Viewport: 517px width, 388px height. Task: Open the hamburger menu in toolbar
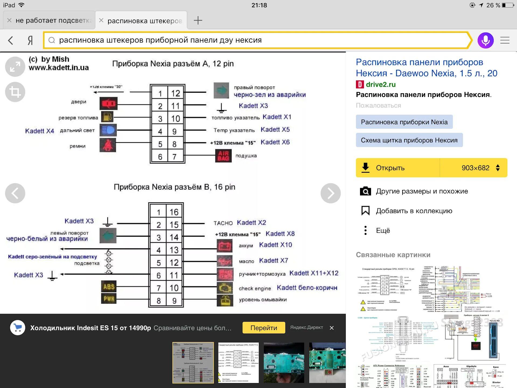pyautogui.click(x=505, y=40)
